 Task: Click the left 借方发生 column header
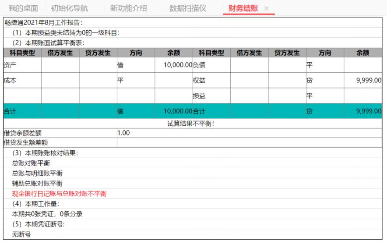pos(60,53)
